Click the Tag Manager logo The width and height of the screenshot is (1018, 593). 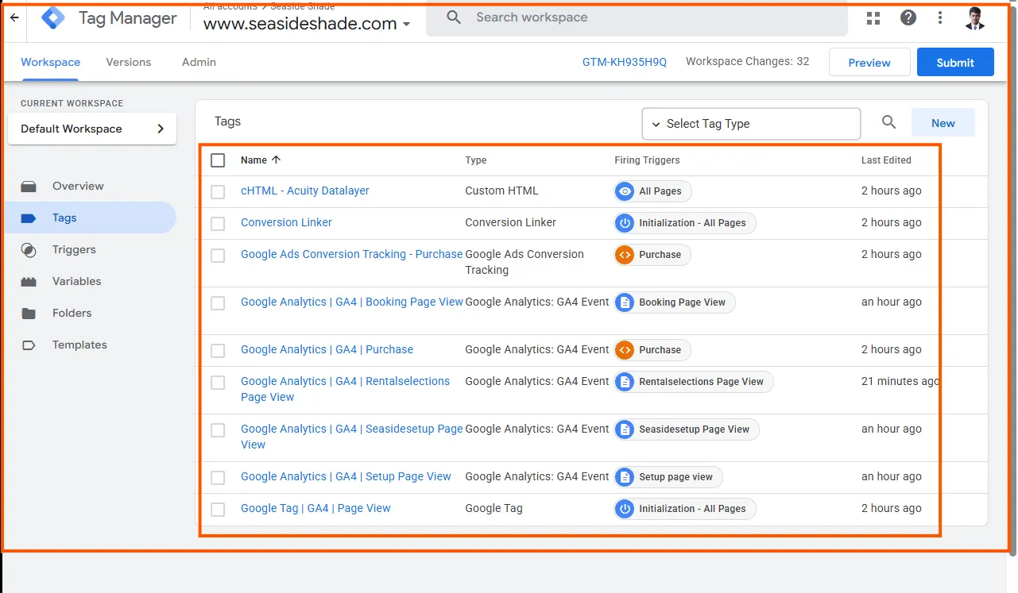coord(53,18)
